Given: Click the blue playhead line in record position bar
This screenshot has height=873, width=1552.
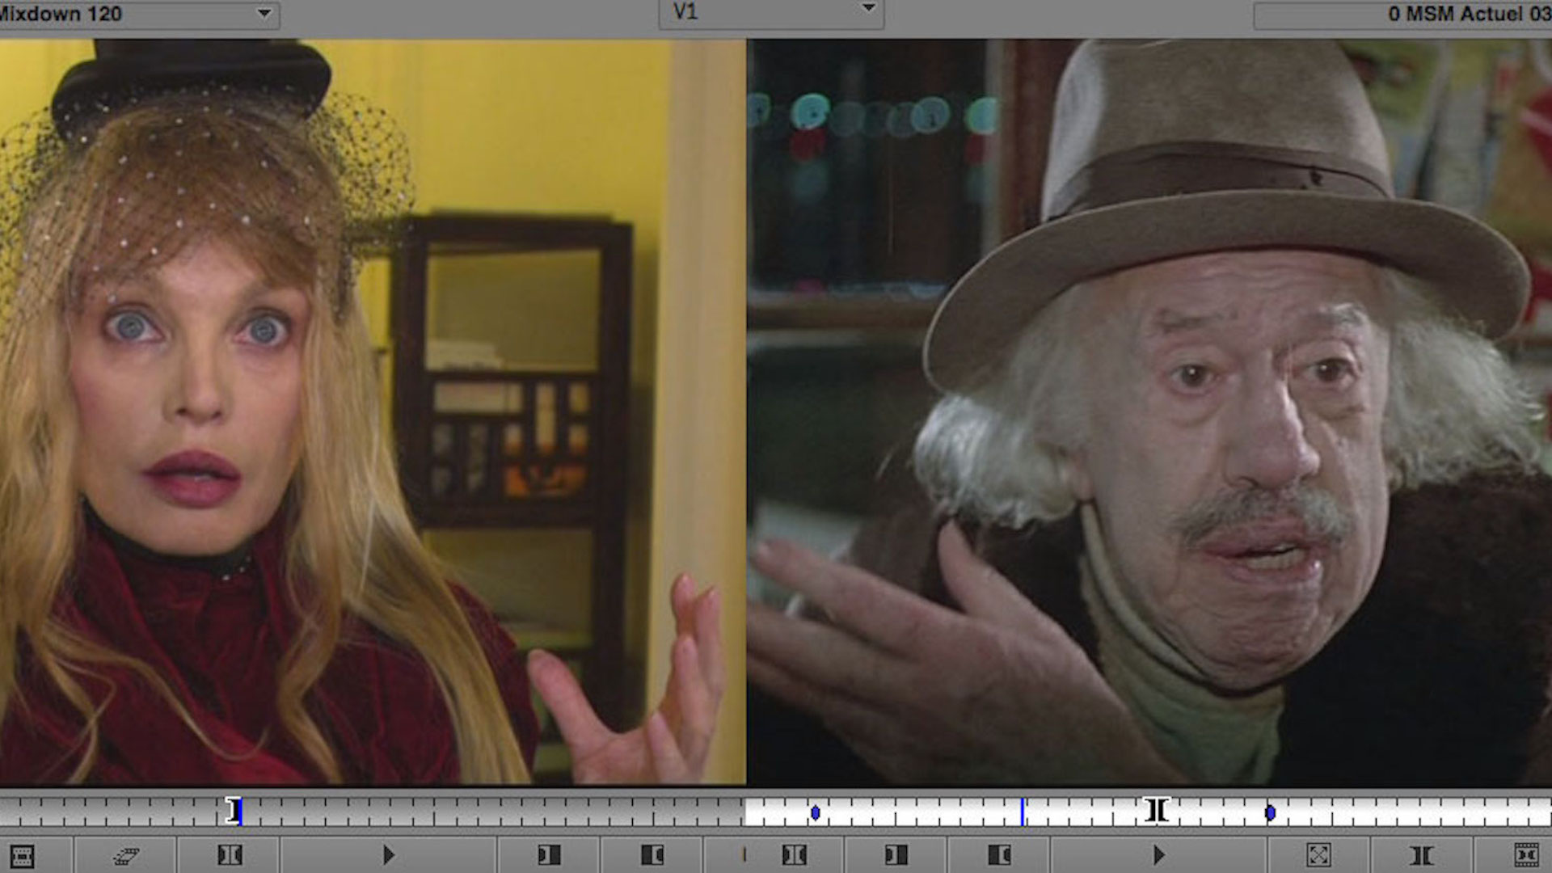Looking at the screenshot, I should point(1023,811).
